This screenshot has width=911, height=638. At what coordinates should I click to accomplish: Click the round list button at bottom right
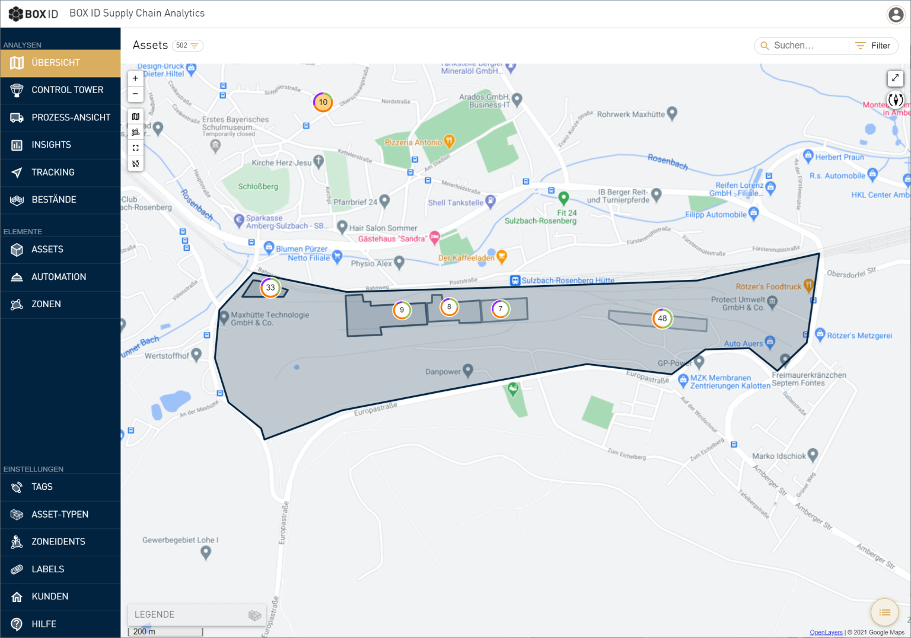point(884,613)
